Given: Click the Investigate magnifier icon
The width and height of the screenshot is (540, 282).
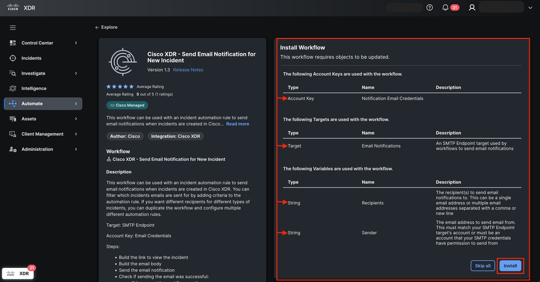Looking at the screenshot, I should [13, 73].
